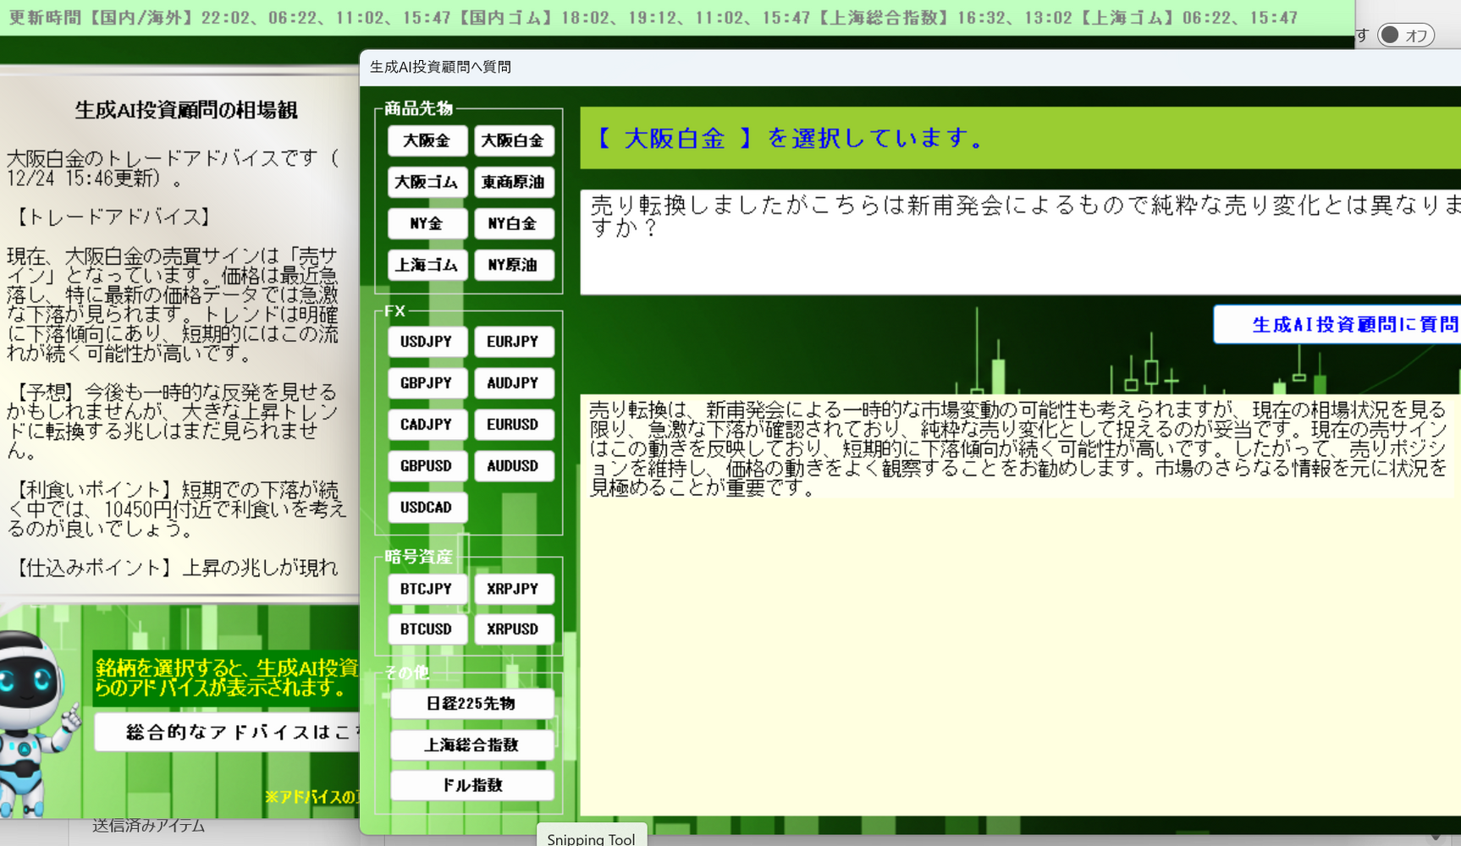Select the CADJPY pair
The width and height of the screenshot is (1461, 846).
click(x=427, y=425)
